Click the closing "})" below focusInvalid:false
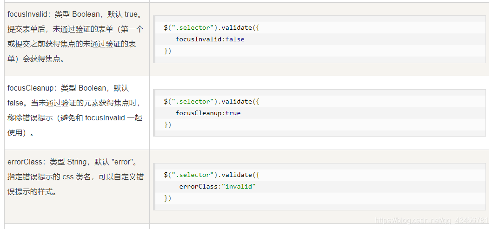The width and height of the screenshot is (492, 229). [x=167, y=51]
